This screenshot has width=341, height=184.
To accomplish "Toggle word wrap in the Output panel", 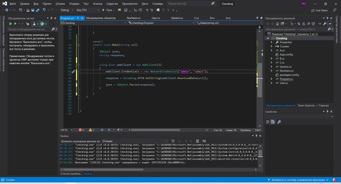I will pyautogui.click(x=204, y=141).
